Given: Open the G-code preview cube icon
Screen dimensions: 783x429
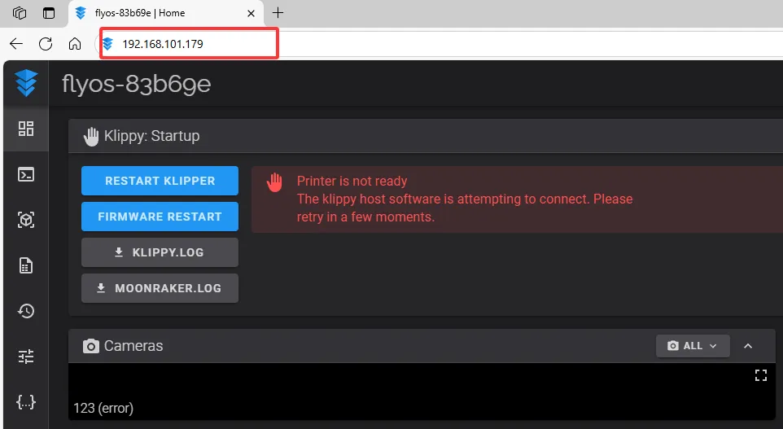Looking at the screenshot, I should 26,220.
